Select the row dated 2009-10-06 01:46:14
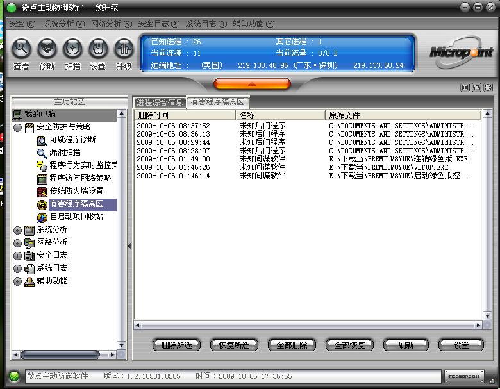The image size is (500, 389). 308,176
